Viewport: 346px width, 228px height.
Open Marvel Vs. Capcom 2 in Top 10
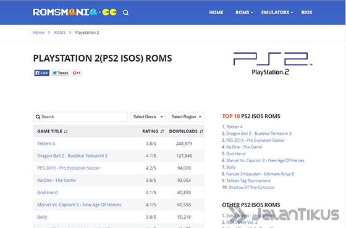pos(265,160)
